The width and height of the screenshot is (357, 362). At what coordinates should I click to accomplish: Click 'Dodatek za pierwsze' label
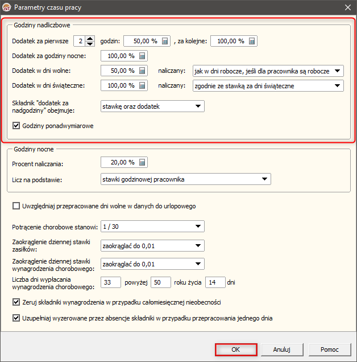[40, 41]
